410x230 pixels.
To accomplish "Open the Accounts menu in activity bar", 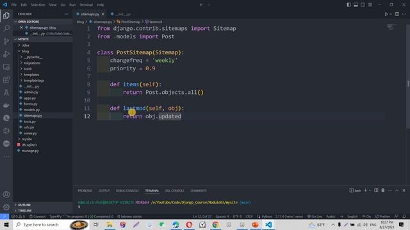I will [6, 194].
